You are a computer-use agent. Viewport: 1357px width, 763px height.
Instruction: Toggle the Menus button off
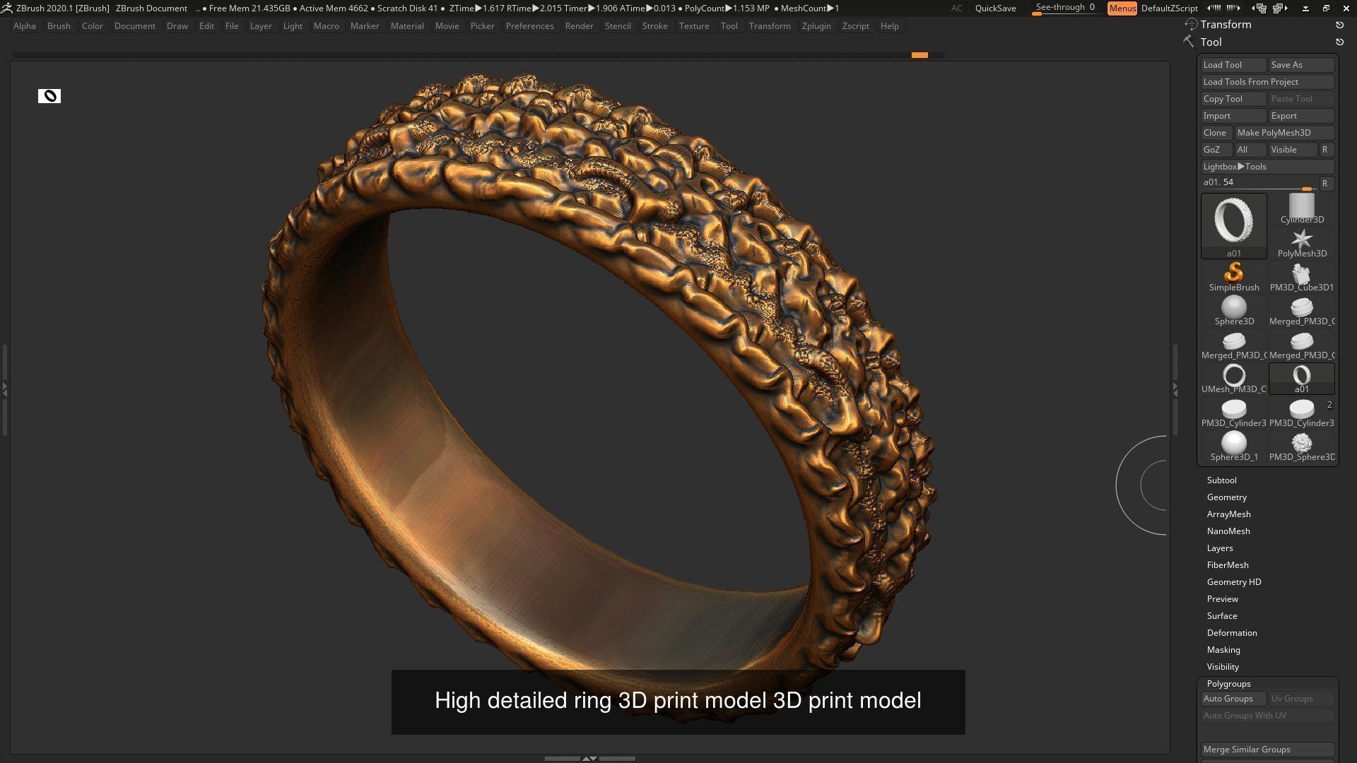click(x=1122, y=8)
